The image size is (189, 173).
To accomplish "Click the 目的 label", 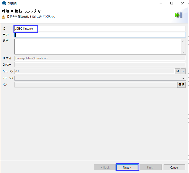I will click(5, 35).
